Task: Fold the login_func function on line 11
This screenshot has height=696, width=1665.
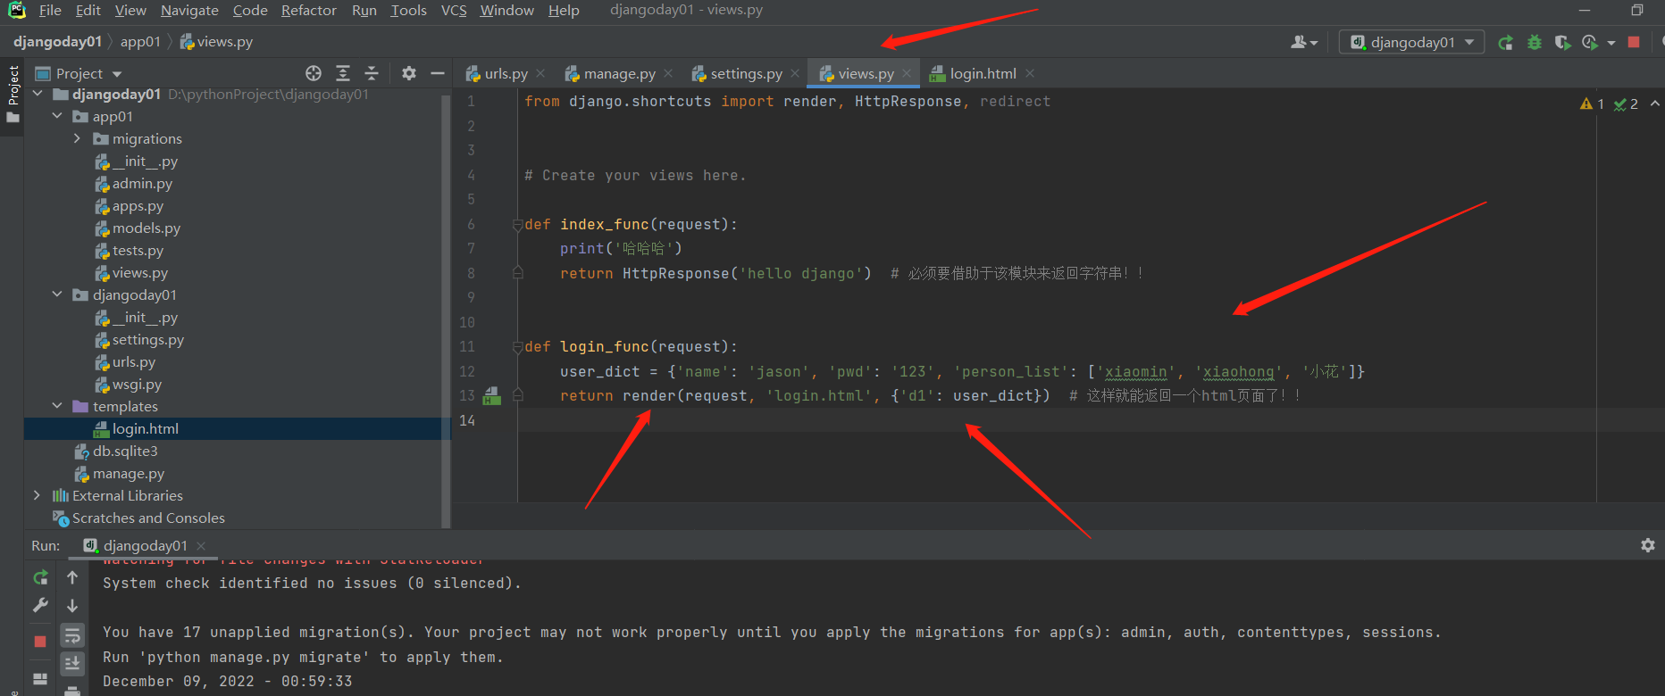Action: coord(517,347)
